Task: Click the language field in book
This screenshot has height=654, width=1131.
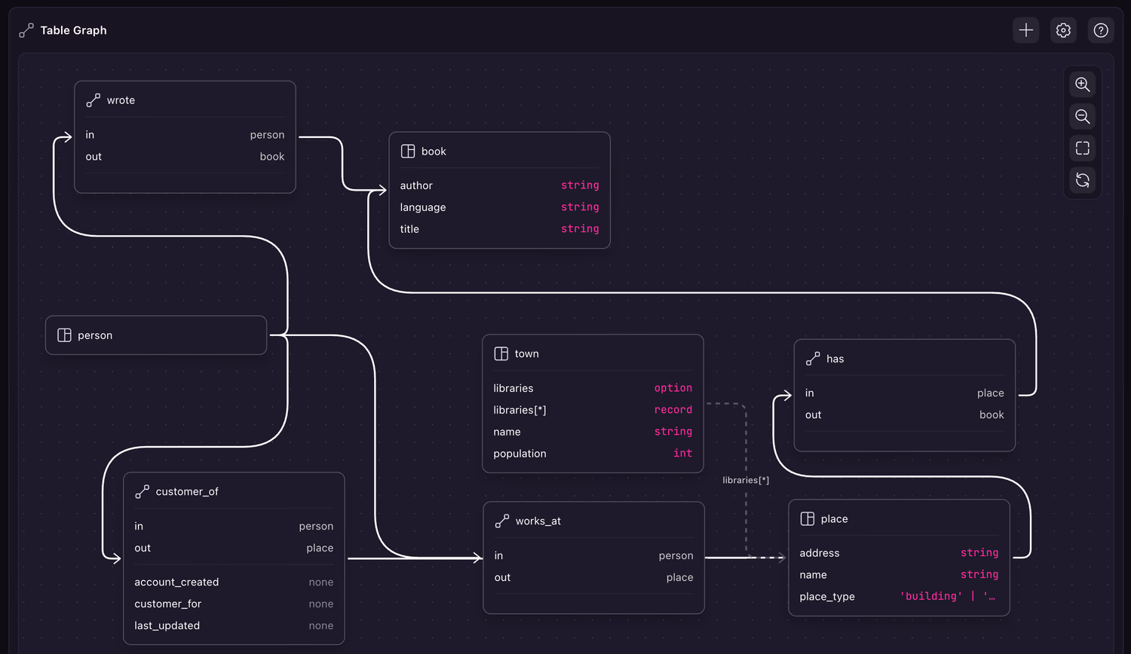Action: (x=499, y=207)
